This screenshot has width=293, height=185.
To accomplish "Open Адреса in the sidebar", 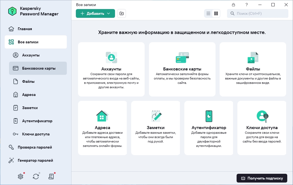I will (38, 95).
